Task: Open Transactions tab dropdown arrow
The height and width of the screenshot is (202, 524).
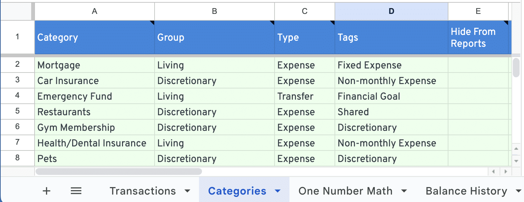Action: (x=187, y=191)
